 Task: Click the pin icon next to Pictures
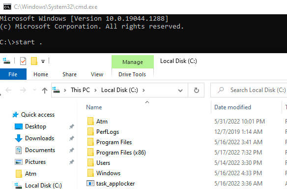pyautogui.click(x=72, y=162)
